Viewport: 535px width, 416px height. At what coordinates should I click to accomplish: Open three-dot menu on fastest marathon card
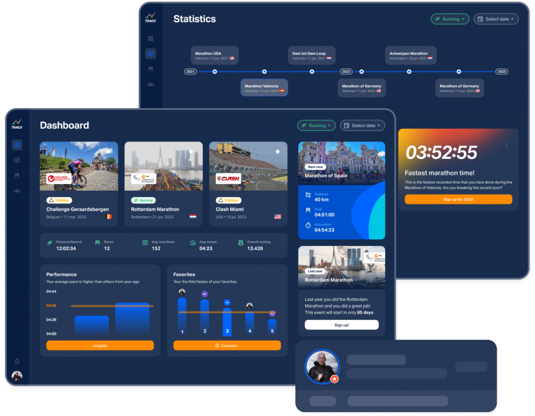507,145
